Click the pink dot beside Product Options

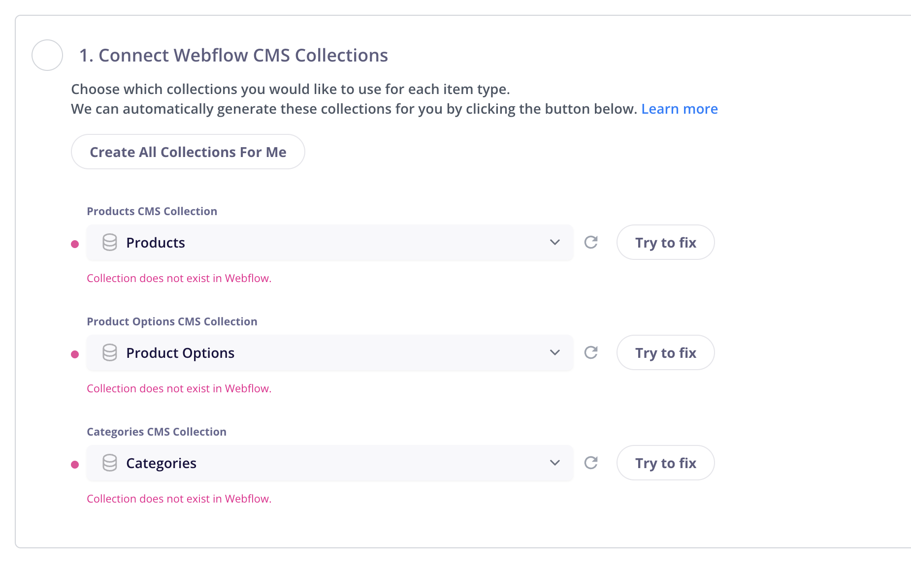pyautogui.click(x=75, y=354)
